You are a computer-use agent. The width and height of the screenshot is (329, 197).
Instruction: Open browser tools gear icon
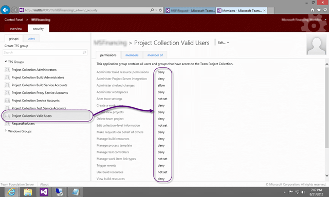point(325,10)
